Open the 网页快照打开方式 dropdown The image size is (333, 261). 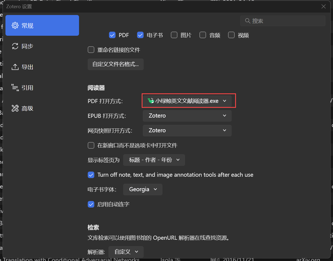(187, 130)
